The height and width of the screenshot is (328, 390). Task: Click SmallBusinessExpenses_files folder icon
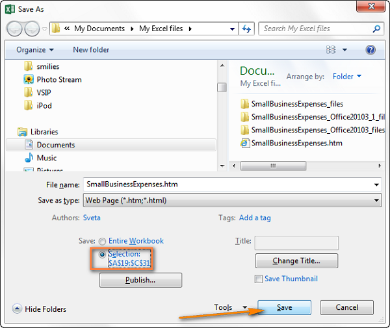click(x=244, y=104)
